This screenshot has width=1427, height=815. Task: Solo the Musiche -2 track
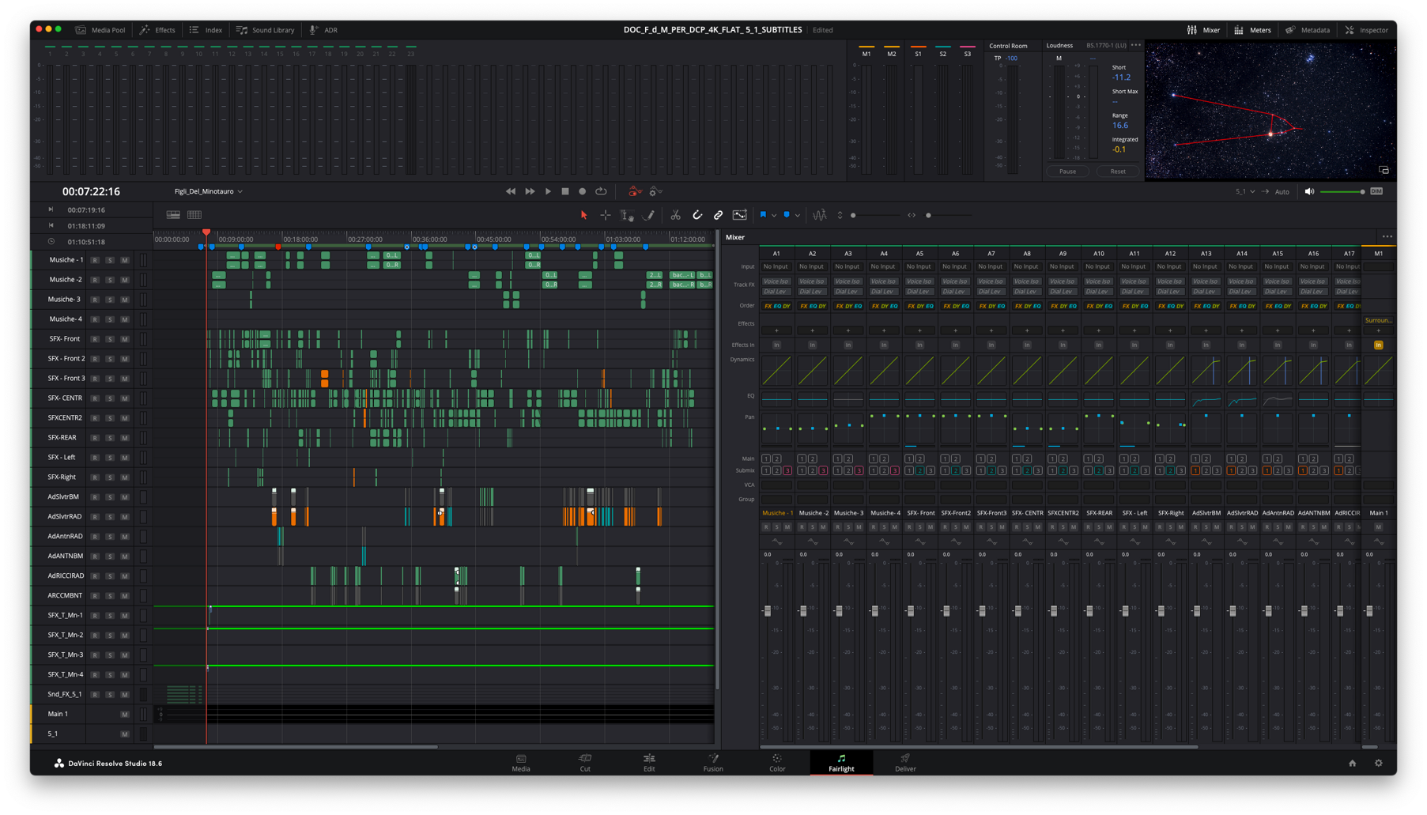(110, 280)
